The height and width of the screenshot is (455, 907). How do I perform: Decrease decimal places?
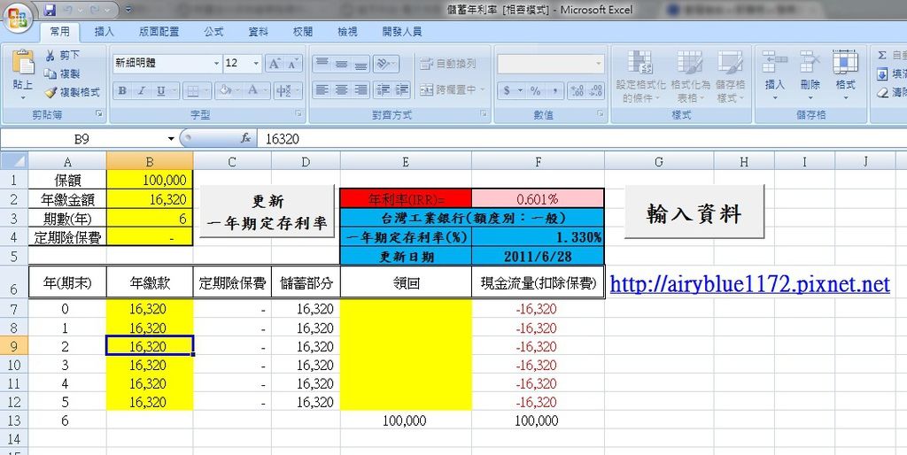tap(596, 91)
